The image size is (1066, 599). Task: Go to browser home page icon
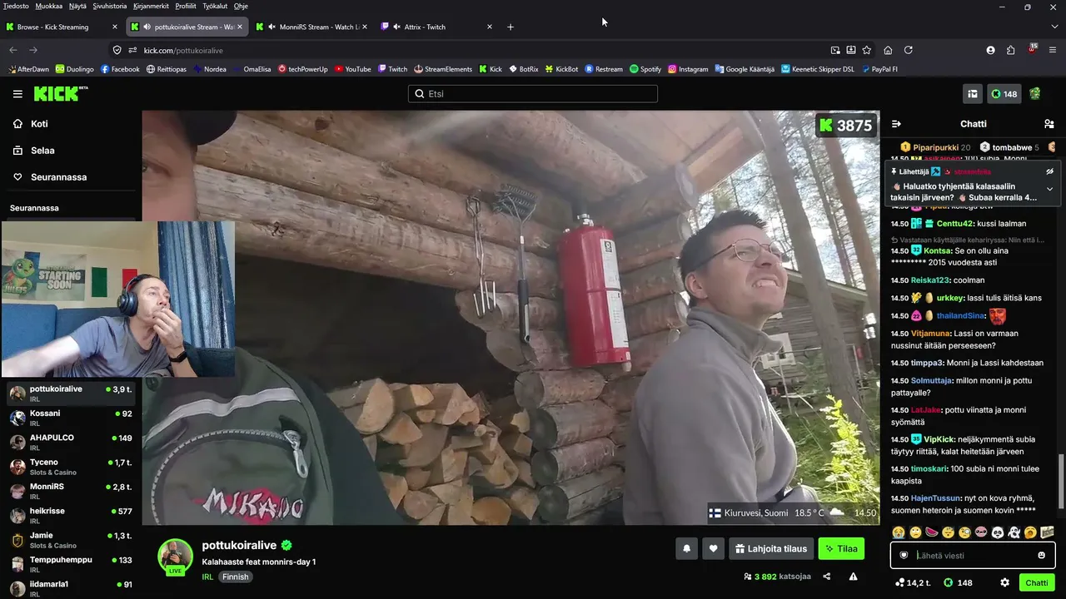point(888,50)
